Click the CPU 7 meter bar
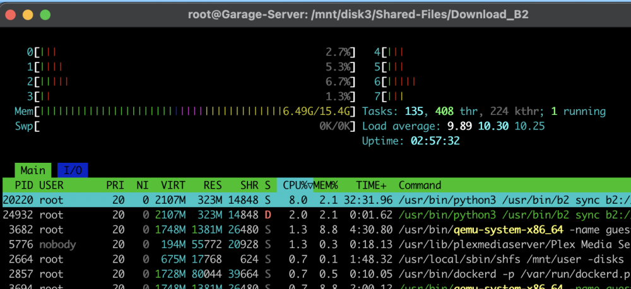631x289 pixels. (502, 97)
